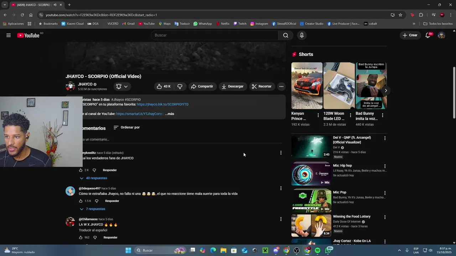Click Traducir al español link
This screenshot has width=456, height=256.
click(x=93, y=230)
